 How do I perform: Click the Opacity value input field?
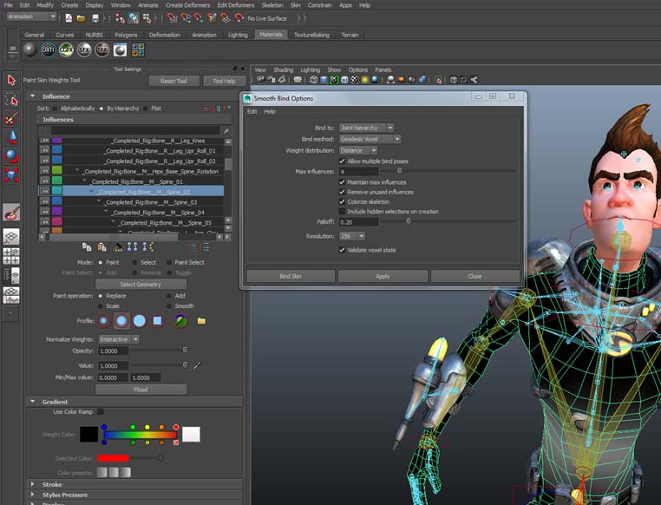[113, 351]
